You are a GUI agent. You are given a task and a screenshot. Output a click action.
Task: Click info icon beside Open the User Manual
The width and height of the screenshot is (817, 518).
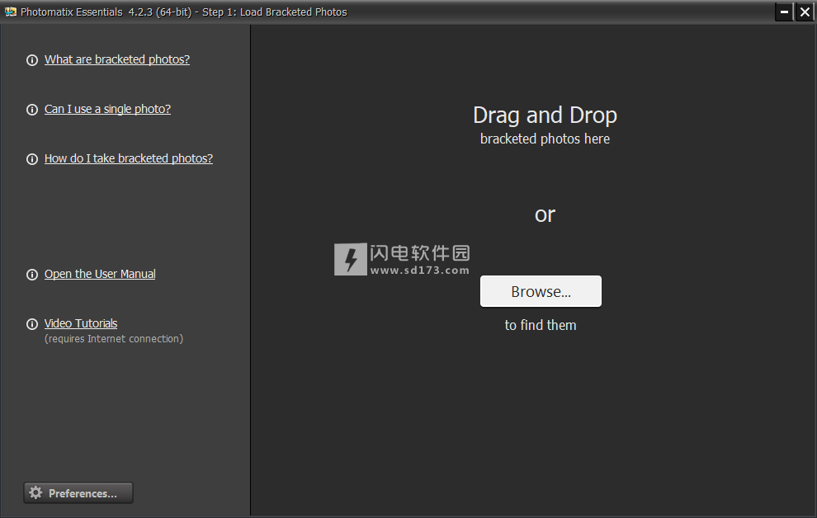tap(32, 275)
